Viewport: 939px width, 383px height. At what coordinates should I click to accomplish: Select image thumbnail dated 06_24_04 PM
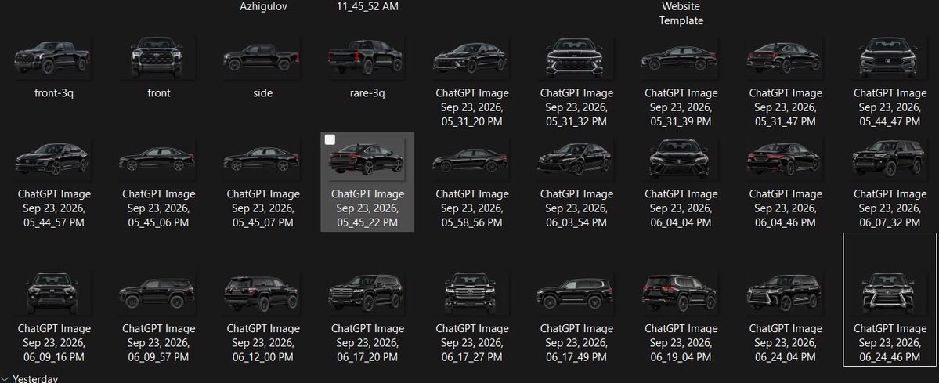pos(785,293)
